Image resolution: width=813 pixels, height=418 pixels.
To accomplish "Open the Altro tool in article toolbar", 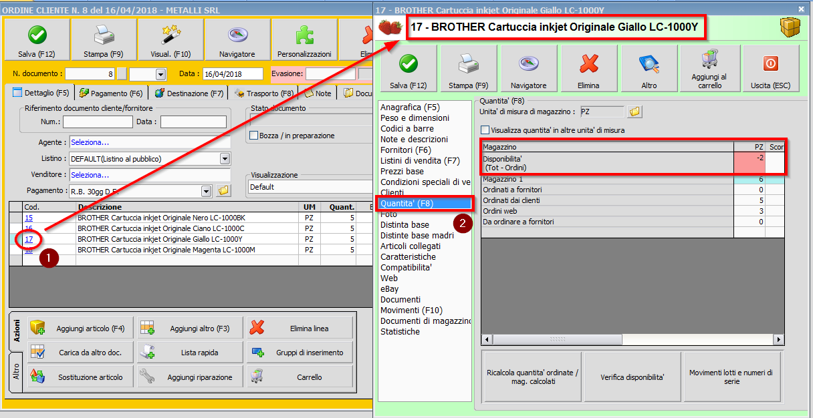I will coord(649,68).
